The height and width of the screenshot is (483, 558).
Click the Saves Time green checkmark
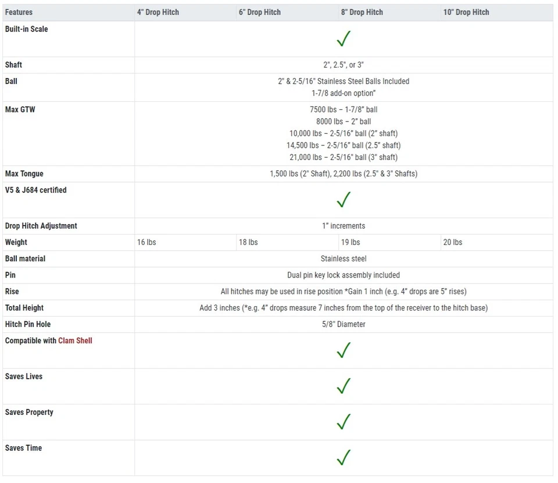[344, 457]
